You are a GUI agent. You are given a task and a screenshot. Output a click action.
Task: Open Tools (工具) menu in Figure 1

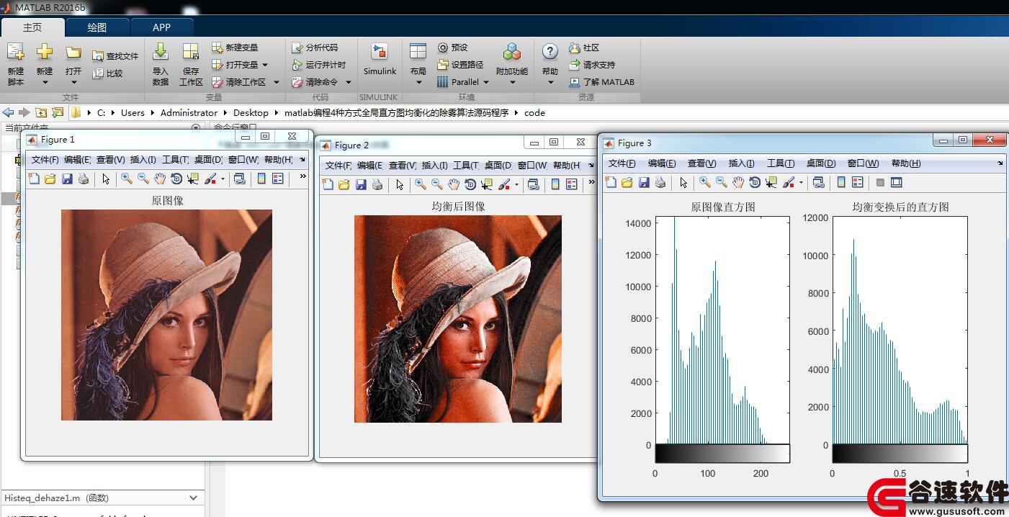(175, 160)
